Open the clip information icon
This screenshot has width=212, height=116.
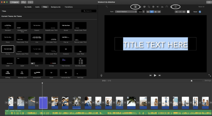(176, 7)
